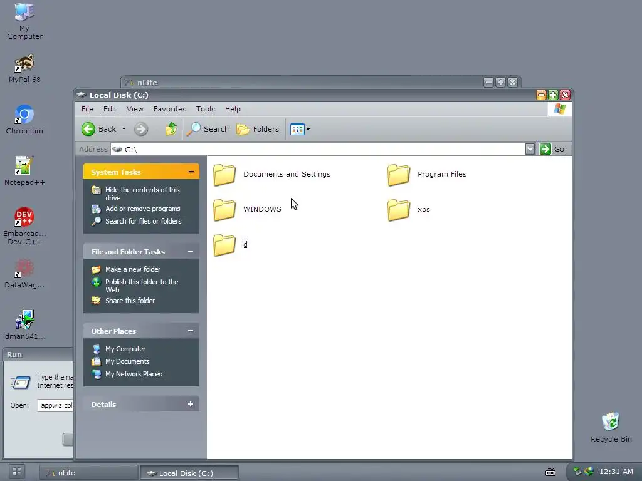Image resolution: width=642 pixels, height=481 pixels.
Task: Open the Edit menu
Action: coord(110,109)
